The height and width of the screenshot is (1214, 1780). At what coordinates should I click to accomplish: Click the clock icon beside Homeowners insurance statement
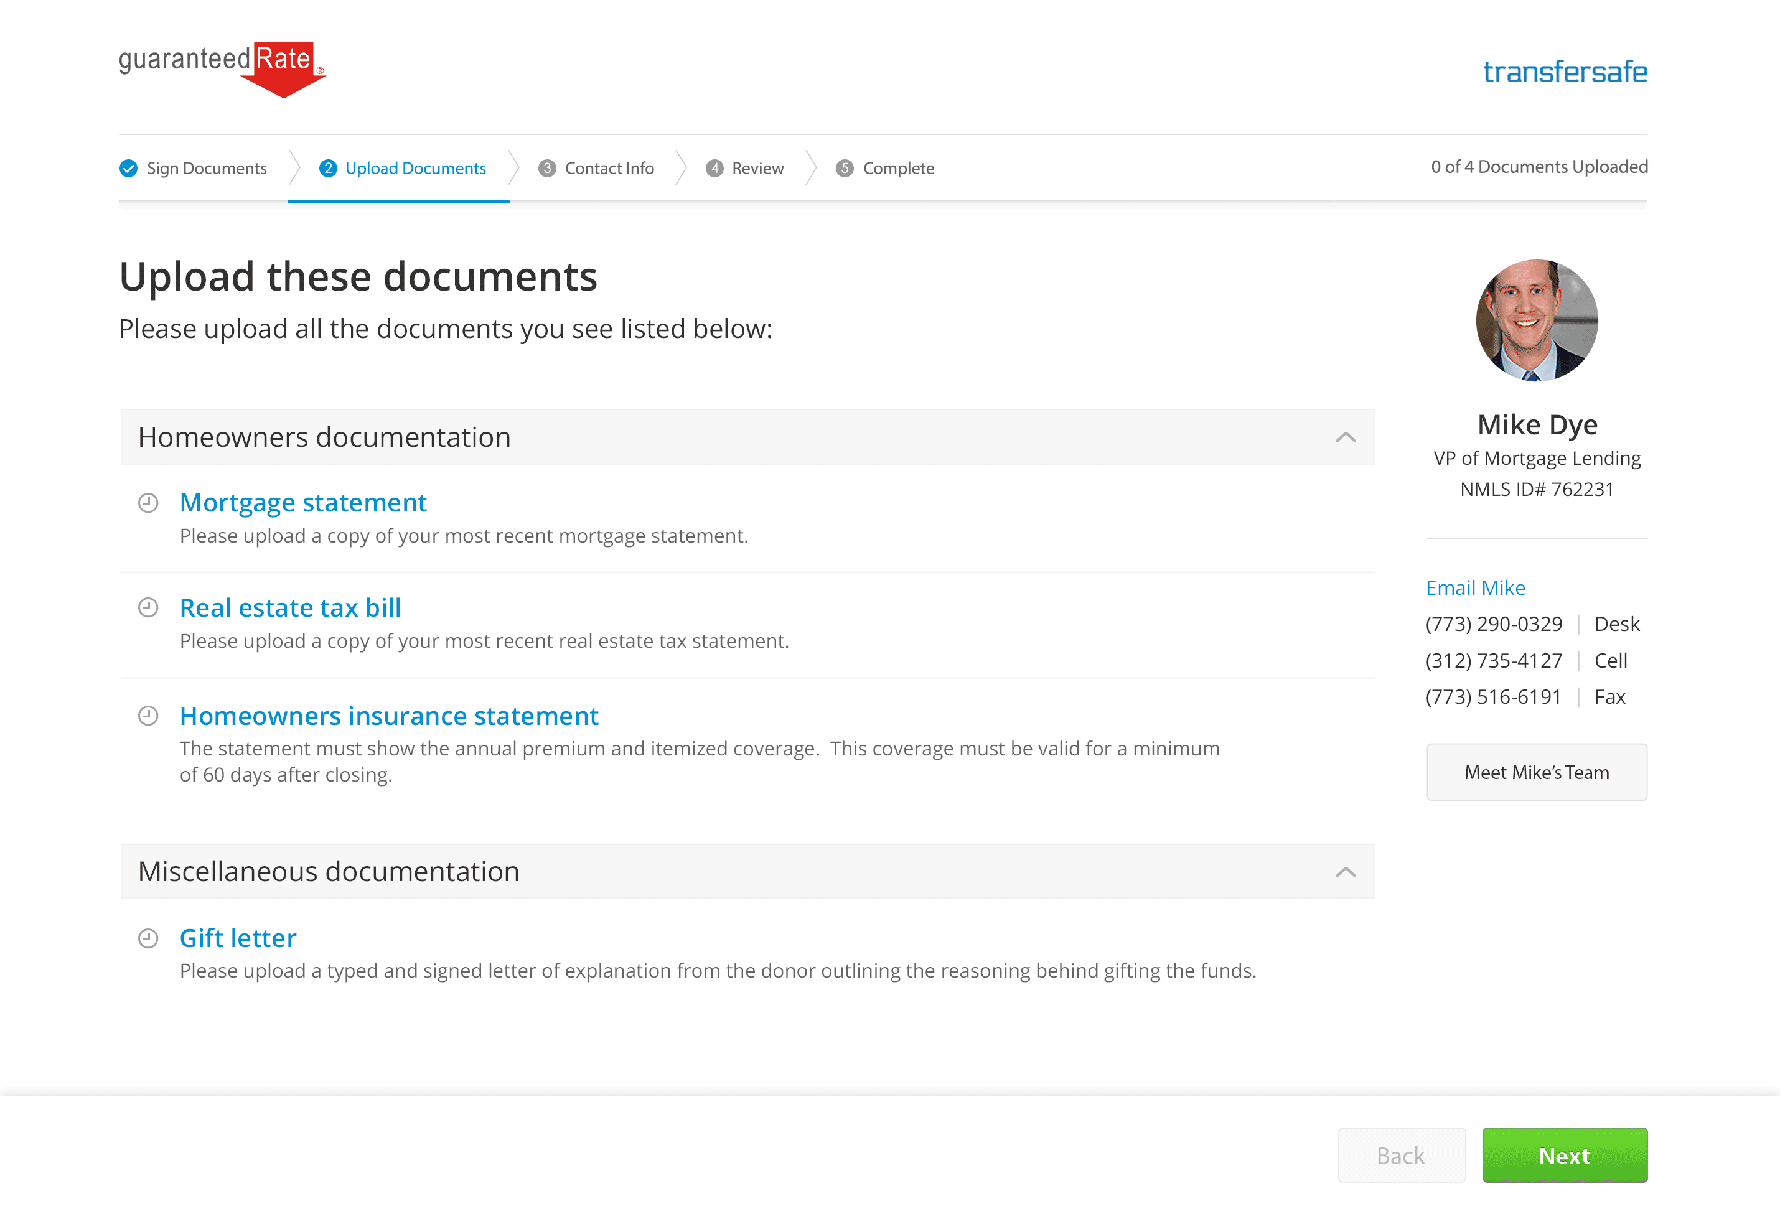pos(148,716)
